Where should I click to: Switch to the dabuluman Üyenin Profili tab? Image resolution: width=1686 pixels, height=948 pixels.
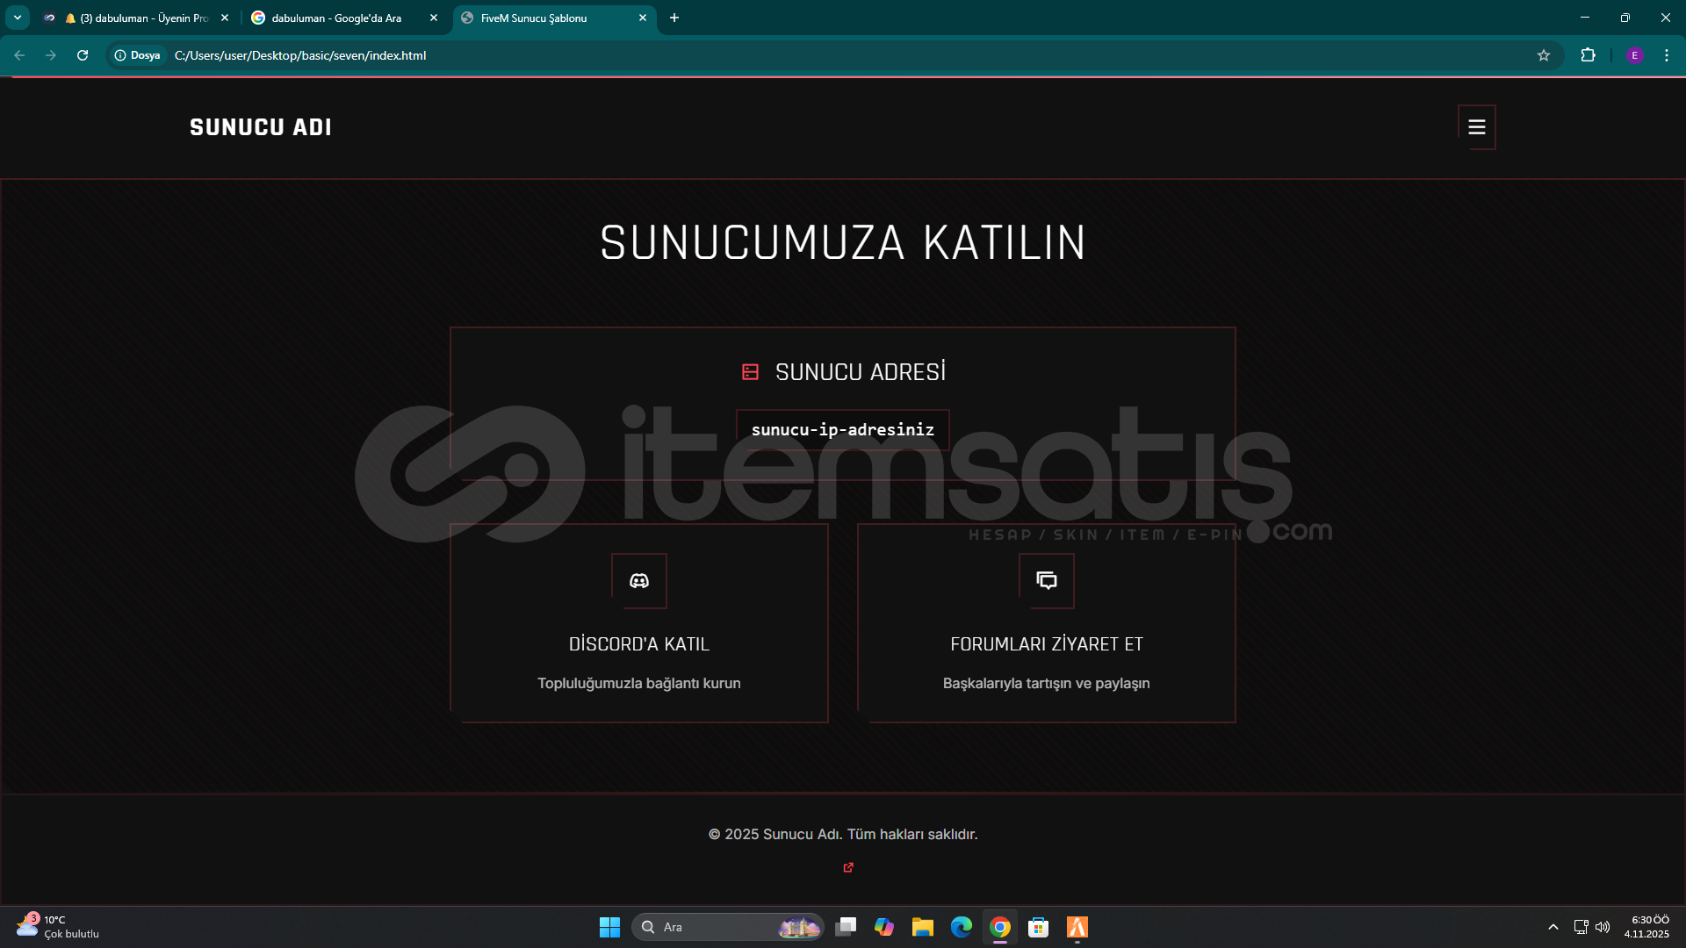[144, 18]
